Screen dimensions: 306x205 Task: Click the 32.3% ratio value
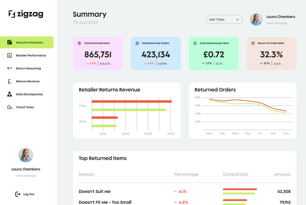[x=271, y=55]
